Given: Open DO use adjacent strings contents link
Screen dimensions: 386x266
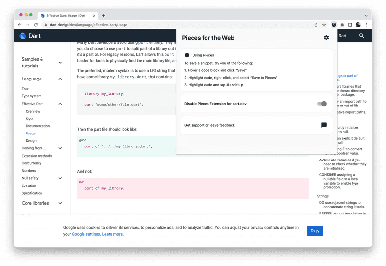Looking at the screenshot, I should 342,205.
